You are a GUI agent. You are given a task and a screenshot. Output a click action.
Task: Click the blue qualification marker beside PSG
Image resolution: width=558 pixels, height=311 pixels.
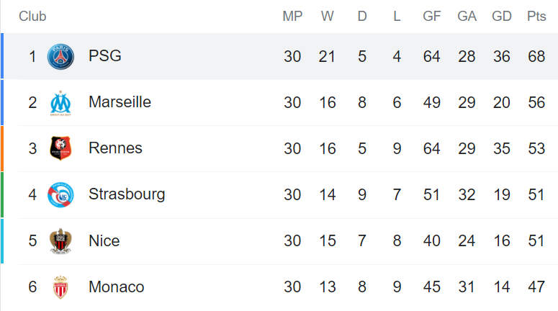click(x=2, y=56)
